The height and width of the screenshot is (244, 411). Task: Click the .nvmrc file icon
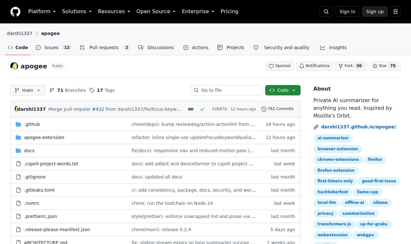pos(18,203)
